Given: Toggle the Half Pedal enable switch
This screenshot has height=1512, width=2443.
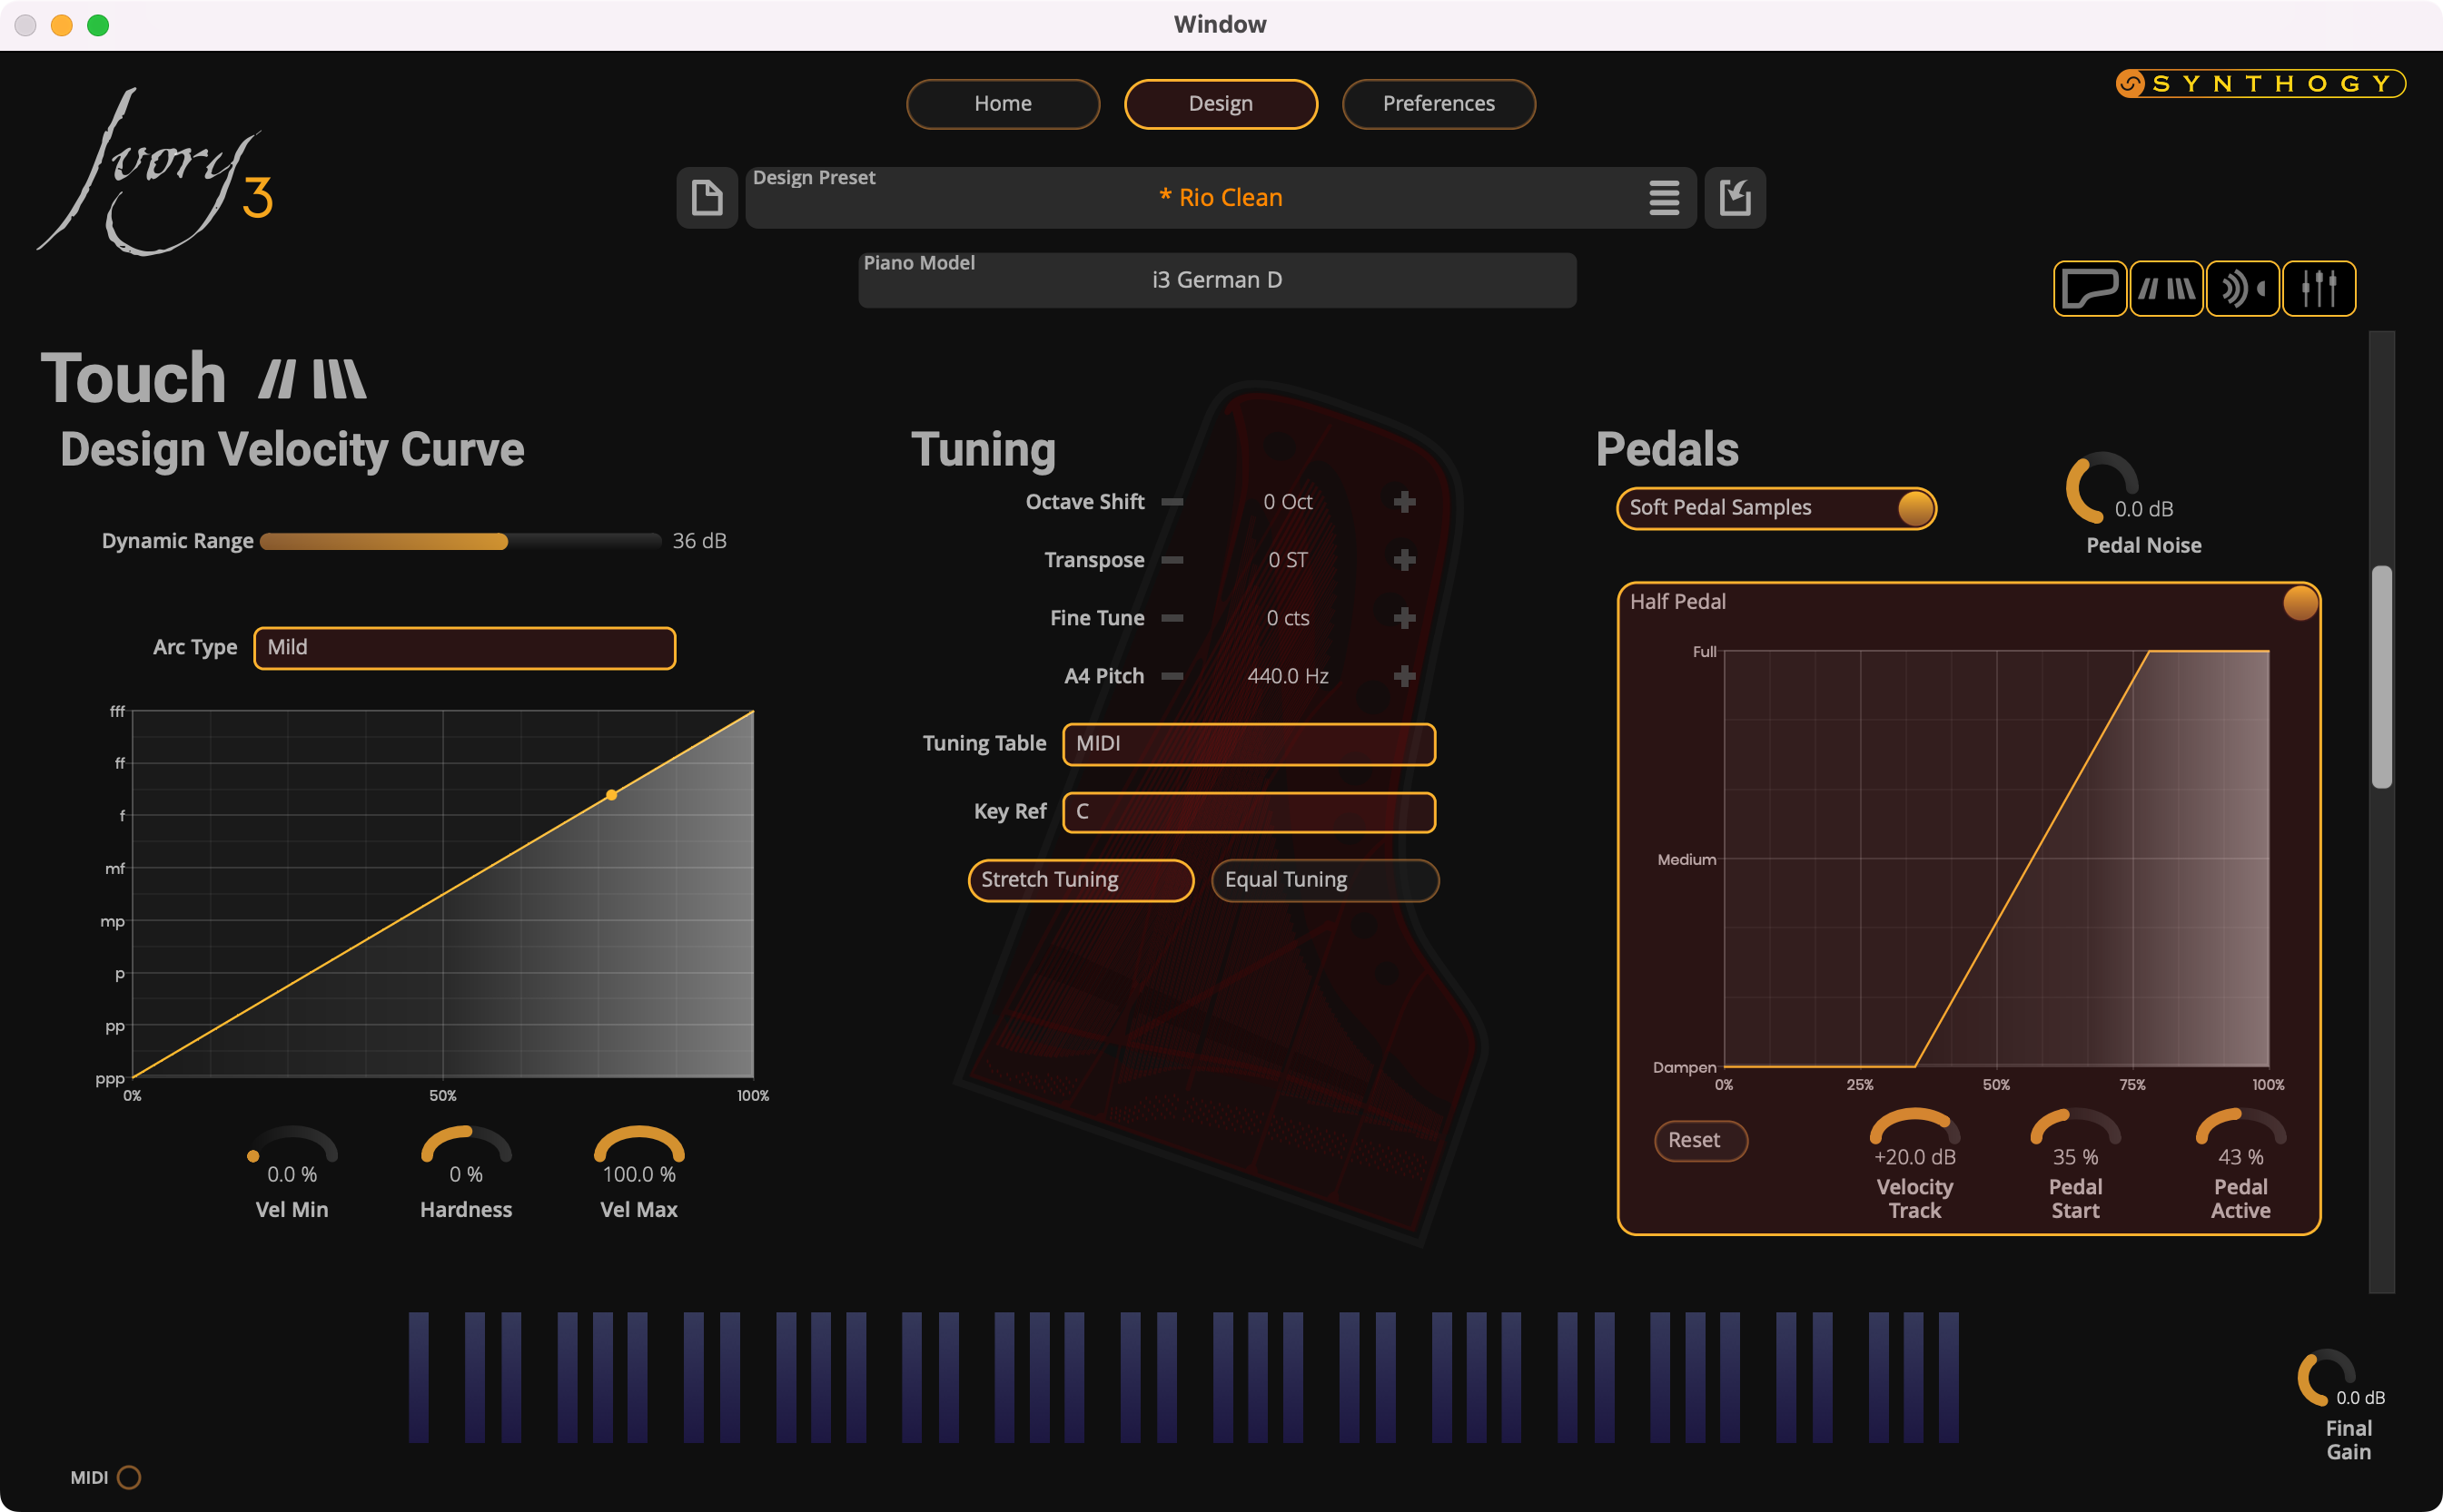Looking at the screenshot, I should (x=2300, y=603).
